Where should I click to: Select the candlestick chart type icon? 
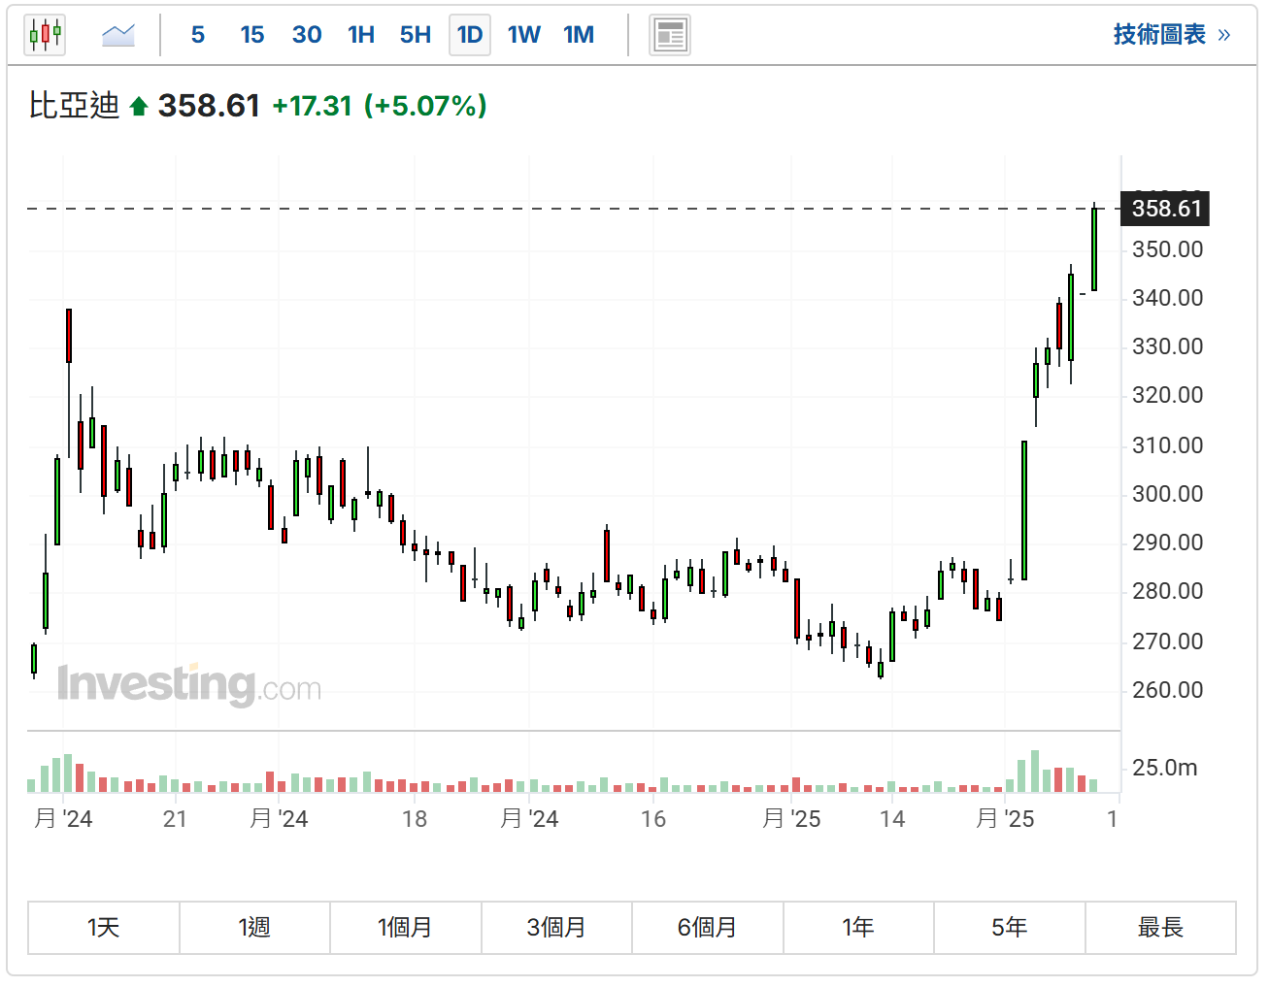coord(45,35)
